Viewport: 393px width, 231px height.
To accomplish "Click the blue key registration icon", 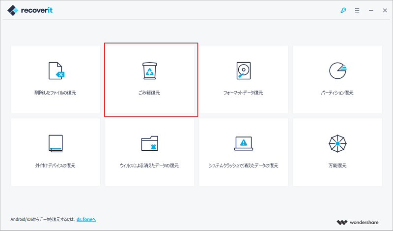I will tap(343, 10).
